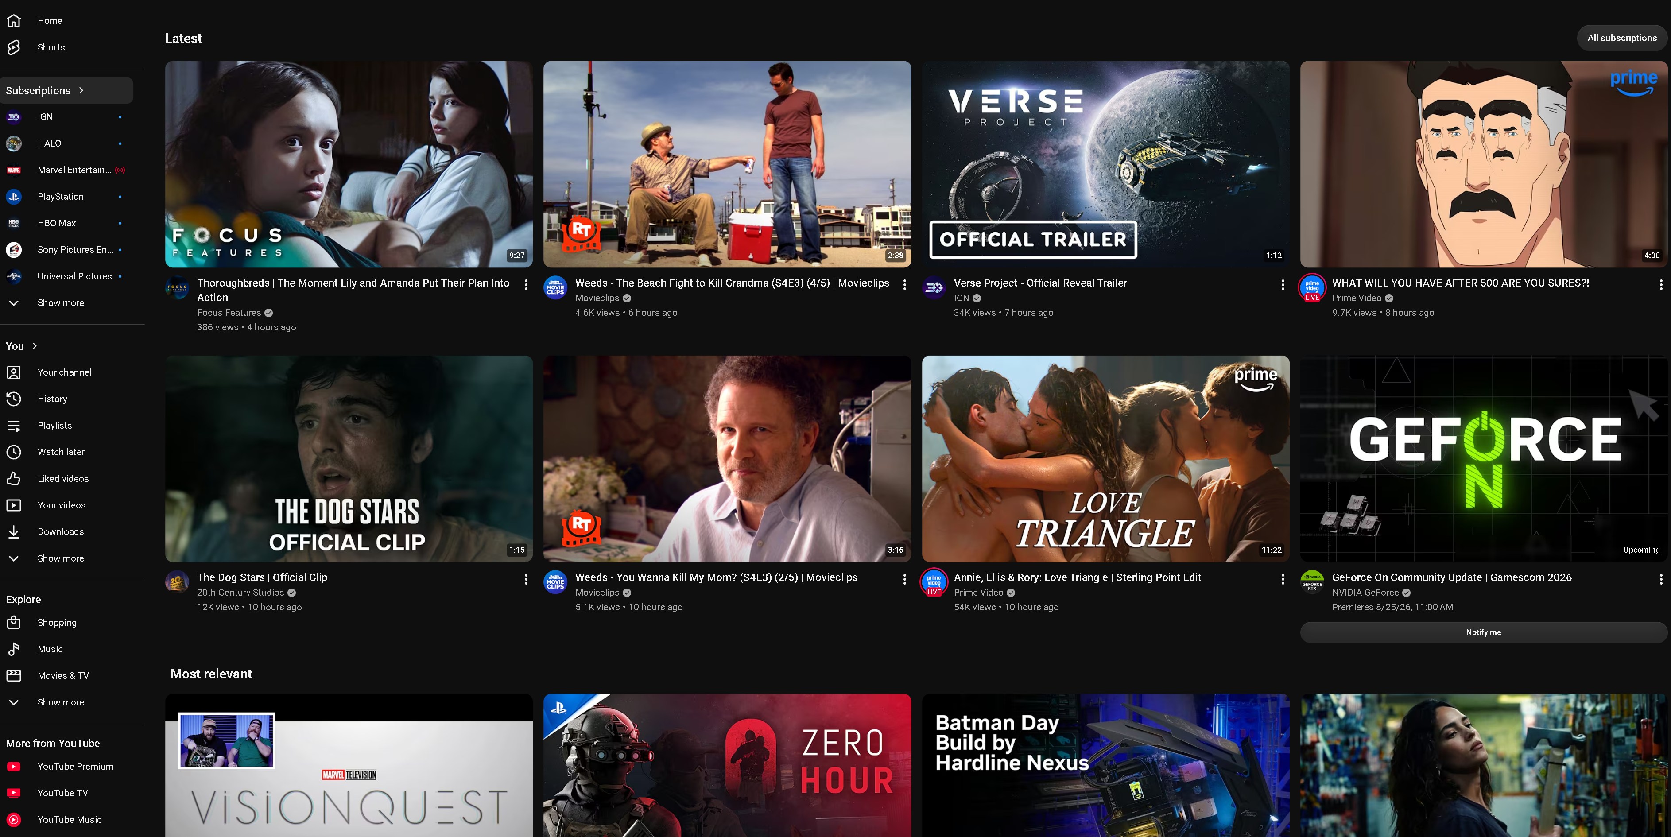The width and height of the screenshot is (1671, 837).
Task: Open the Movieclips channel link under Beach Fight video
Action: [597, 298]
